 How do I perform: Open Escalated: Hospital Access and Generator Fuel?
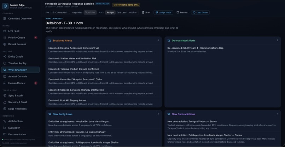[x=104, y=50]
